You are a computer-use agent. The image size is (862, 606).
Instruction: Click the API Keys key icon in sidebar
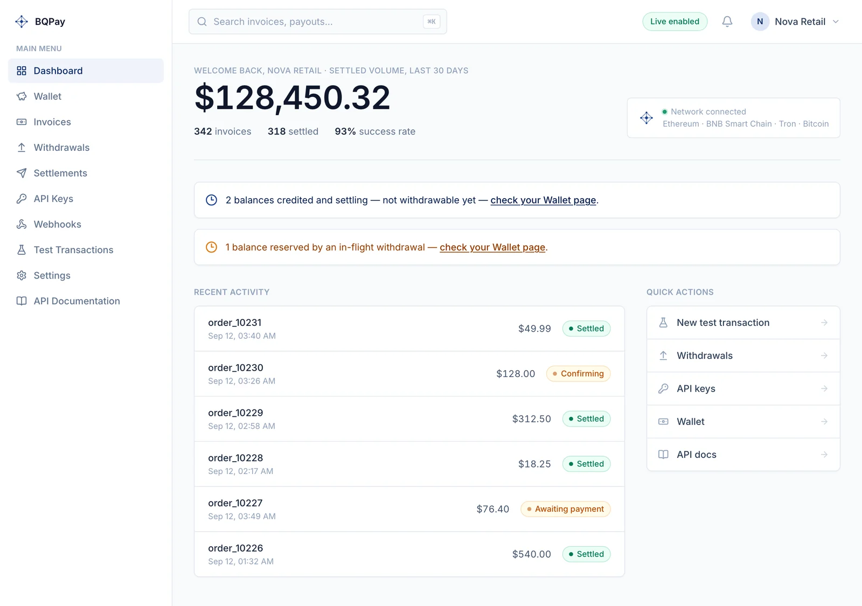tap(22, 199)
